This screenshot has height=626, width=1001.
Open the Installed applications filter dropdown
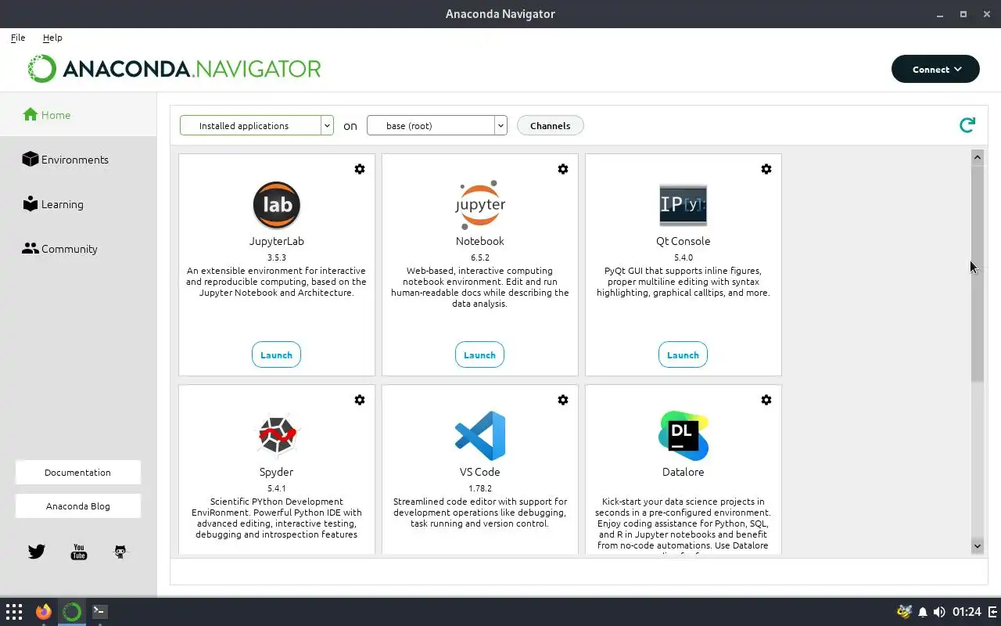(x=257, y=125)
